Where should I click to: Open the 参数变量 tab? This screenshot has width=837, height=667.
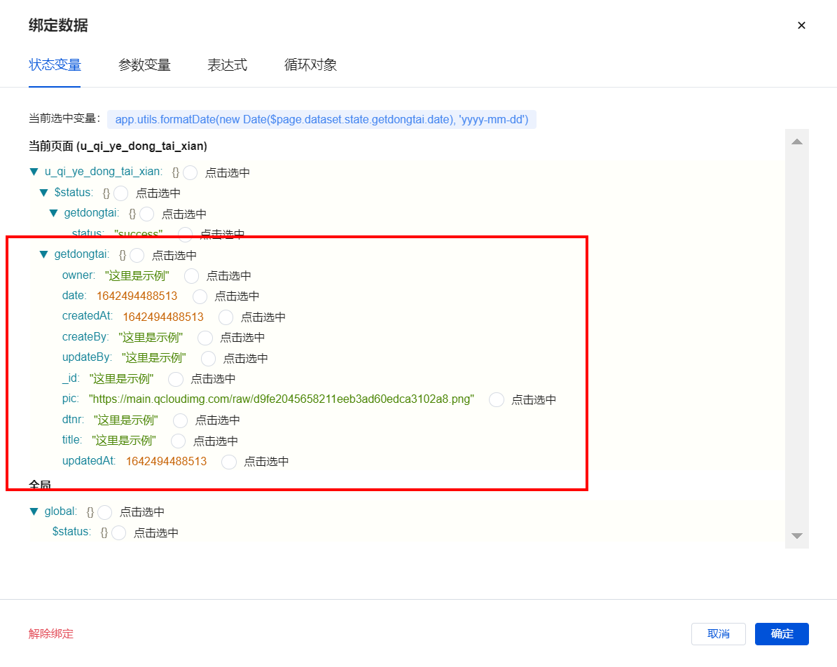point(144,65)
